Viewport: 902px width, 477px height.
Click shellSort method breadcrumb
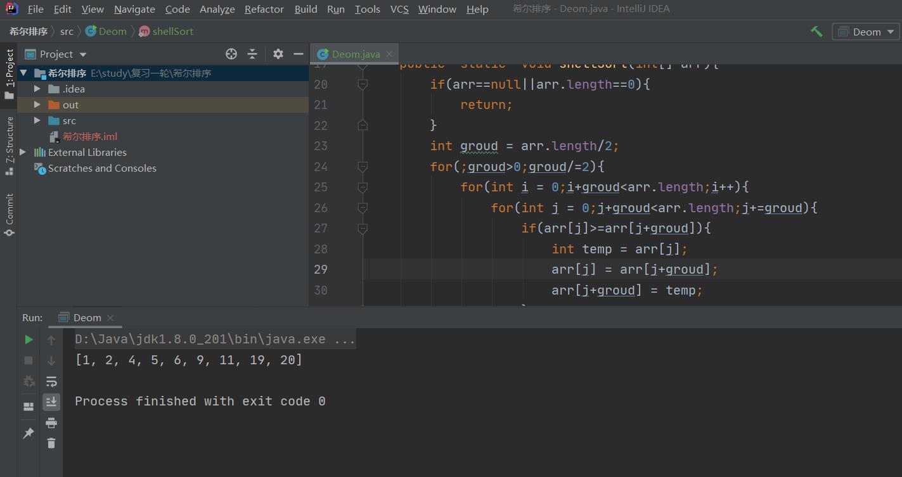click(166, 31)
